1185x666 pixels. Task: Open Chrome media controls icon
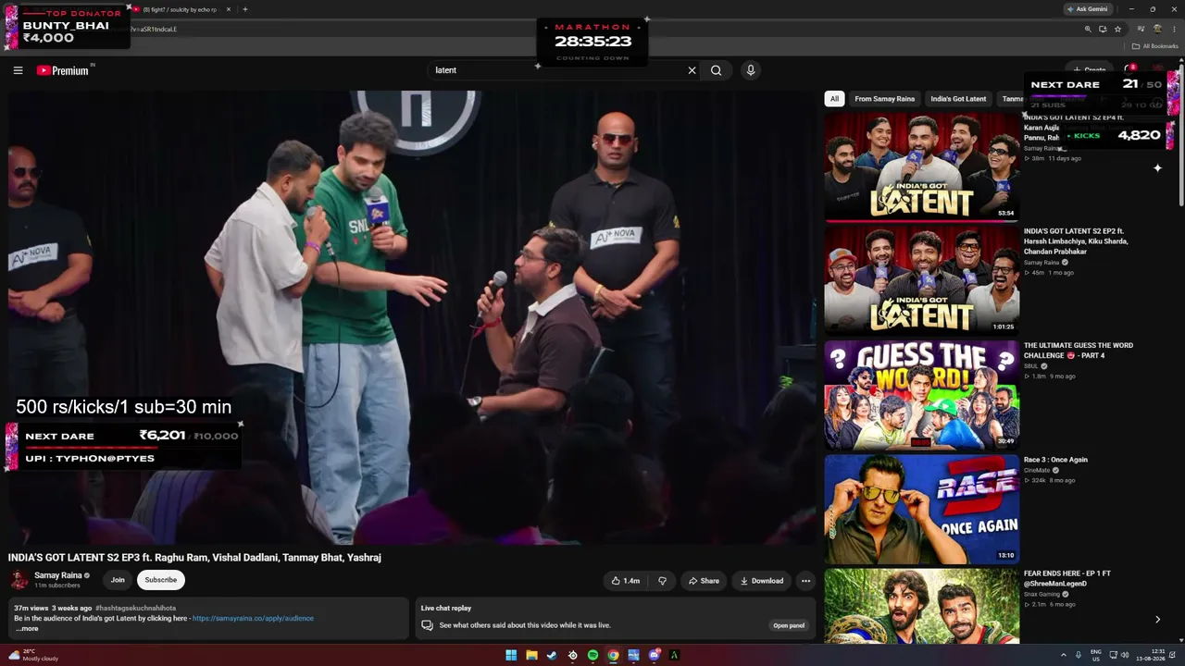pos(1141,29)
